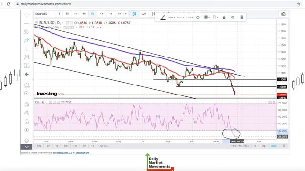305x171 pixels.
Task: Delete the selected drawing with trash icon
Action: pos(242,17)
